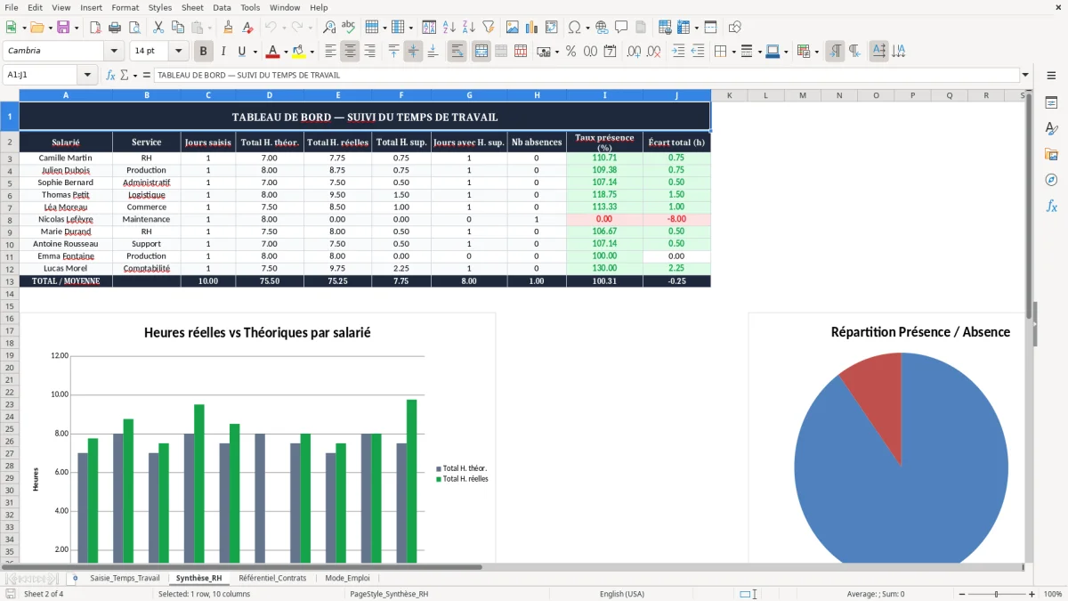Click the Save document icon

63,28
